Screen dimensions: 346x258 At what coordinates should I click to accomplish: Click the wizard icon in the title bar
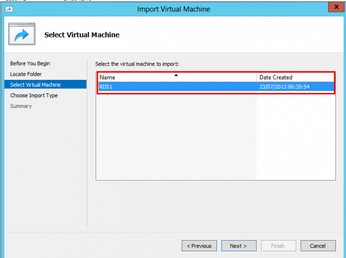pos(9,9)
